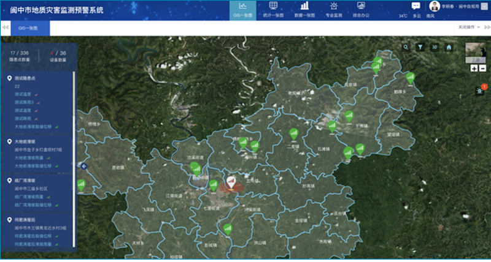Open the 关闭操作 dropdown
Image resolution: width=491 pixels, height=262 pixels.
469,28
